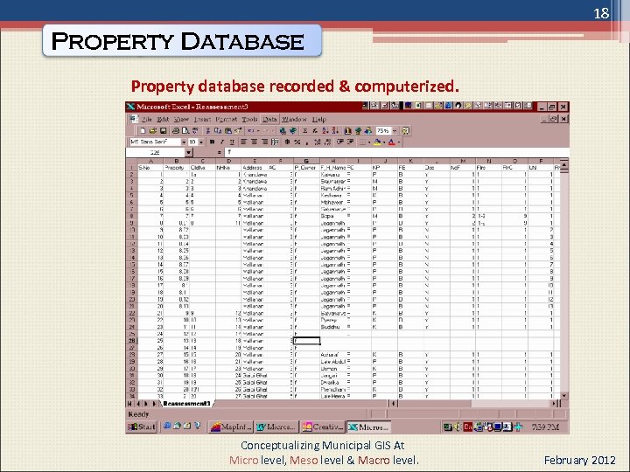Toggle Align Left
Screen dimensions: 630x472
pos(243,142)
